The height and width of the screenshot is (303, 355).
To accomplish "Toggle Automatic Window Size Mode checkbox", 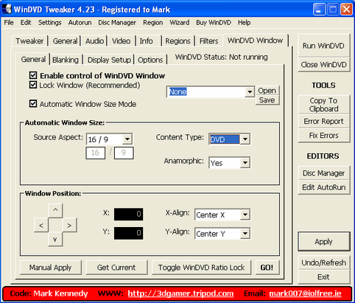I will click(33, 104).
